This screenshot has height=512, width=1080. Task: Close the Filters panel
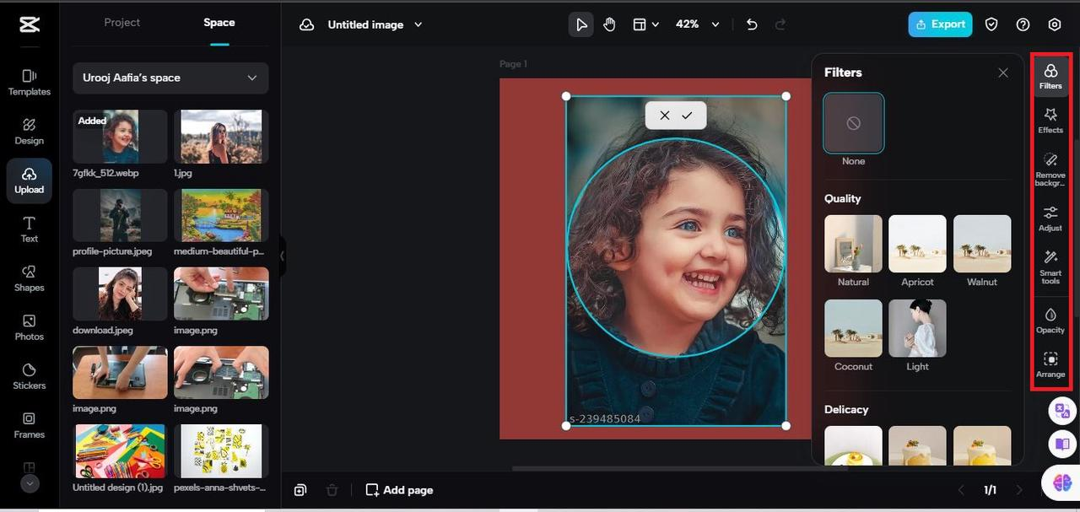pyautogui.click(x=1003, y=73)
